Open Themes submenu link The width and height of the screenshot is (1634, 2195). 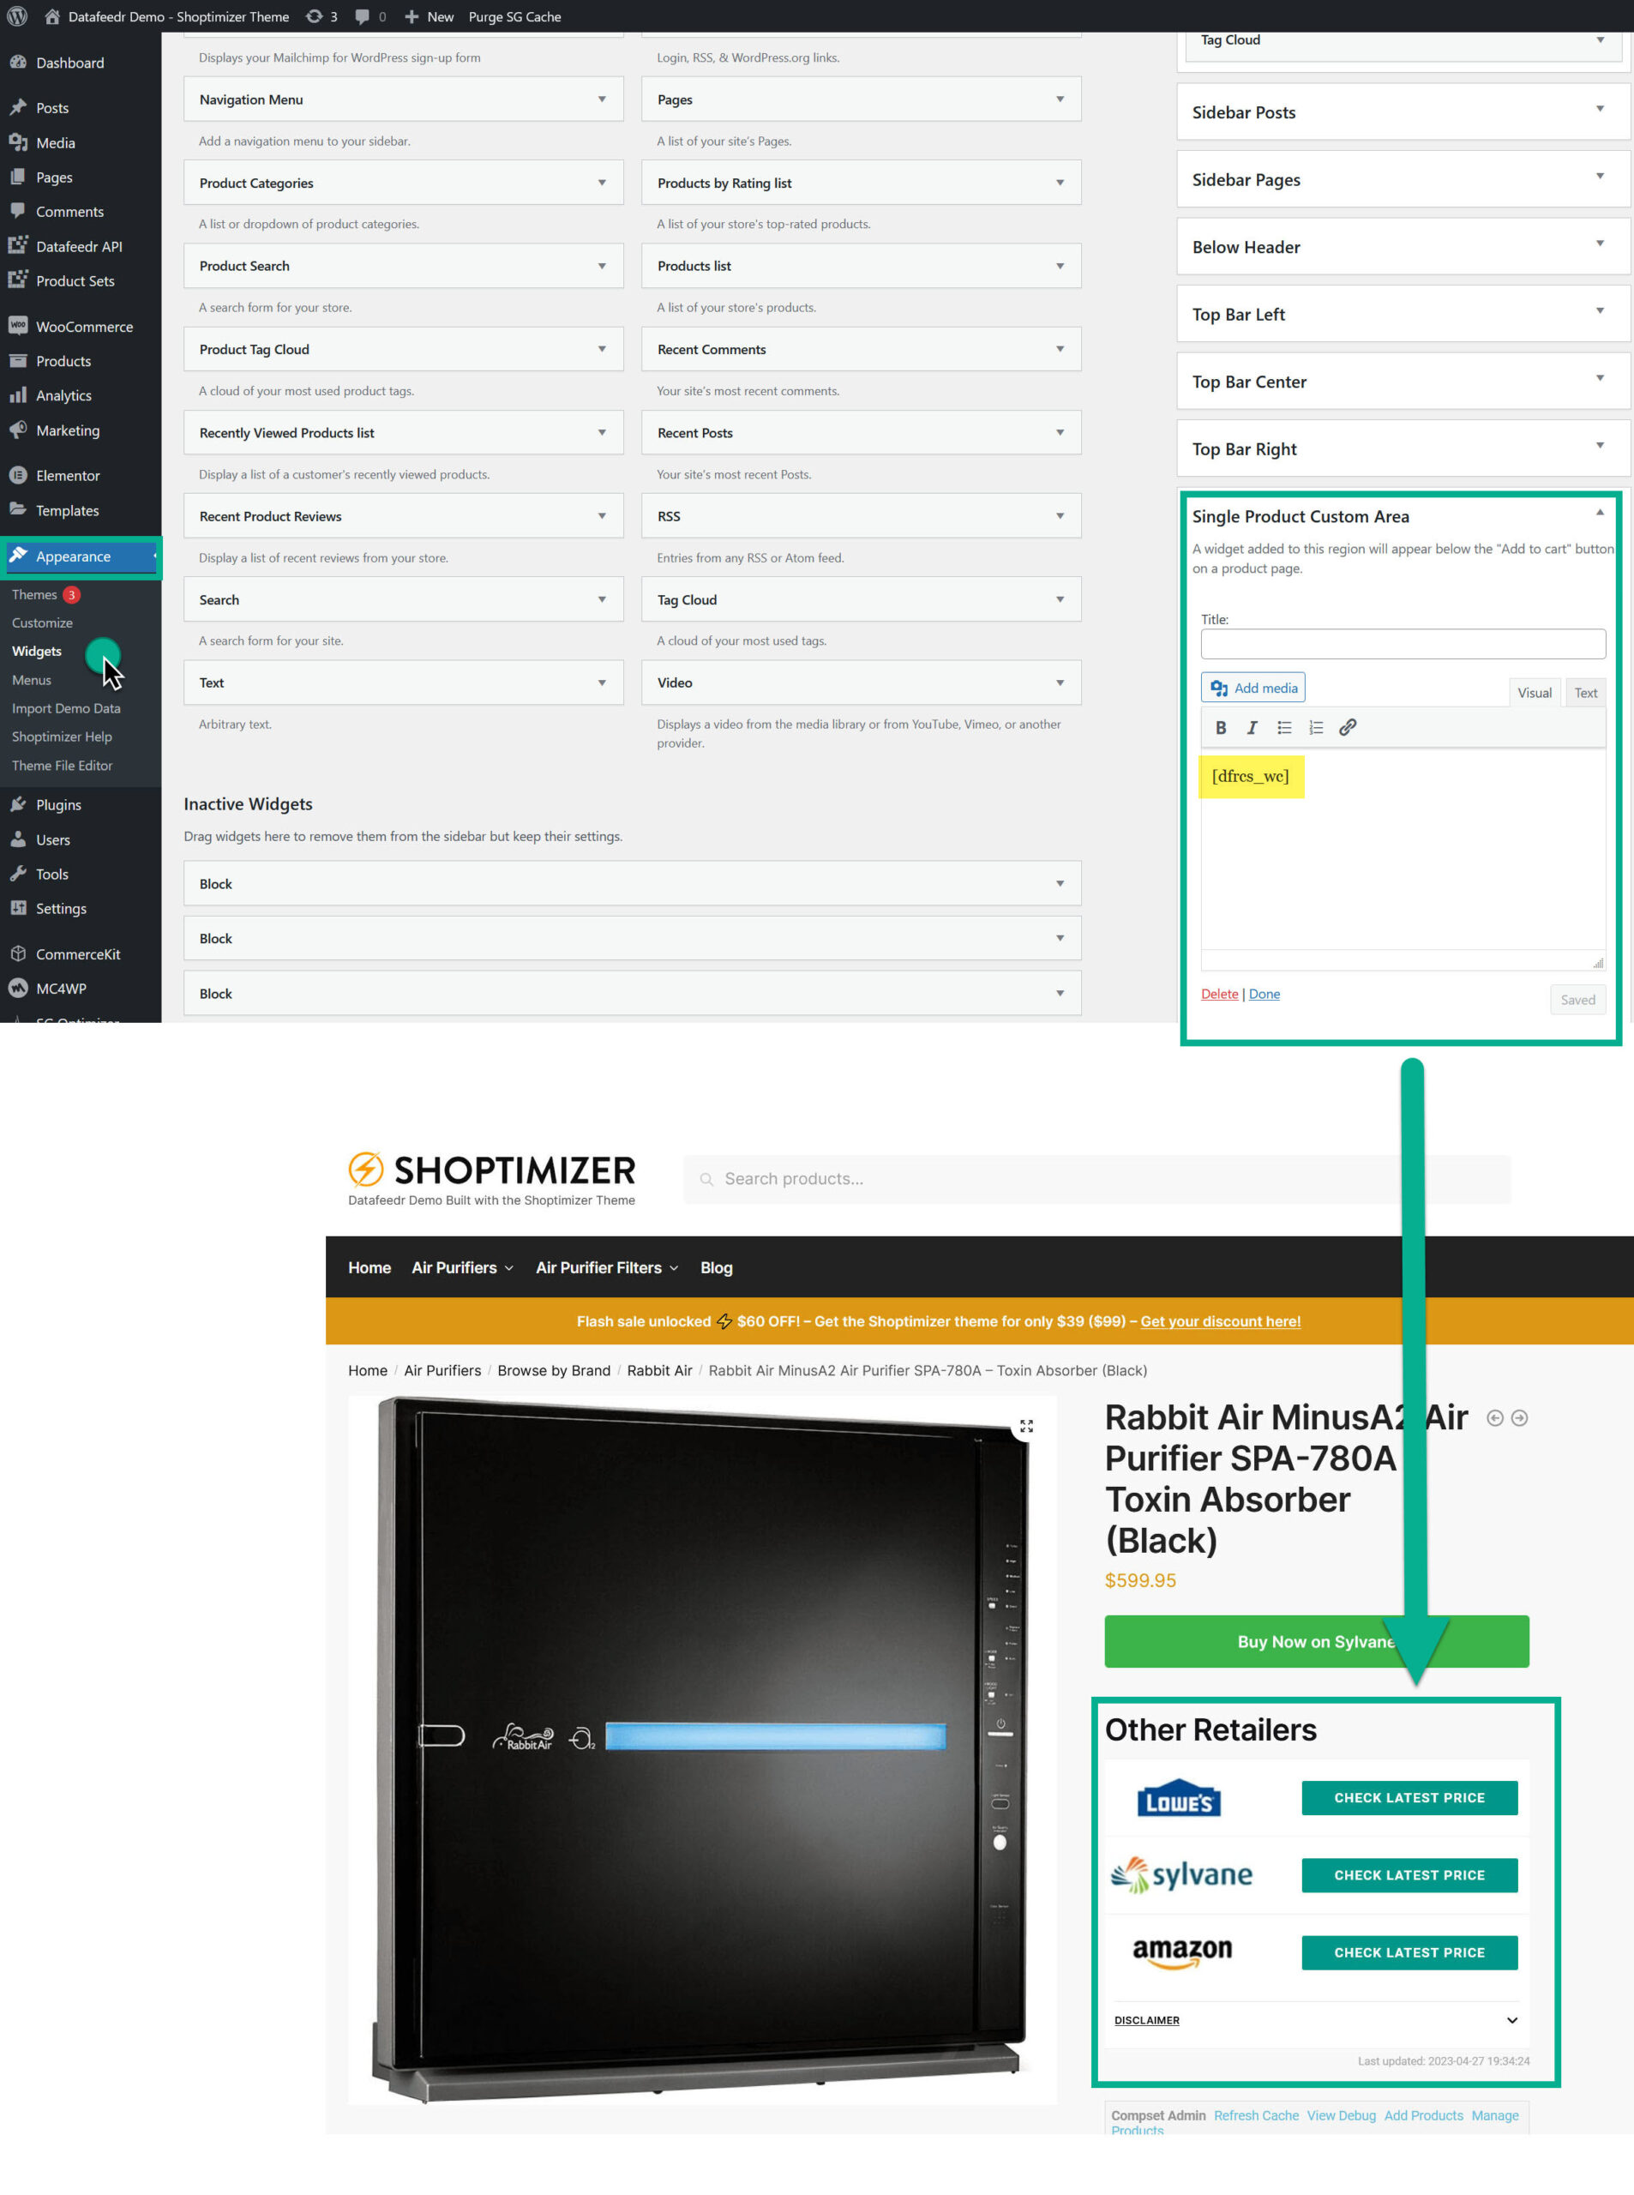[34, 594]
